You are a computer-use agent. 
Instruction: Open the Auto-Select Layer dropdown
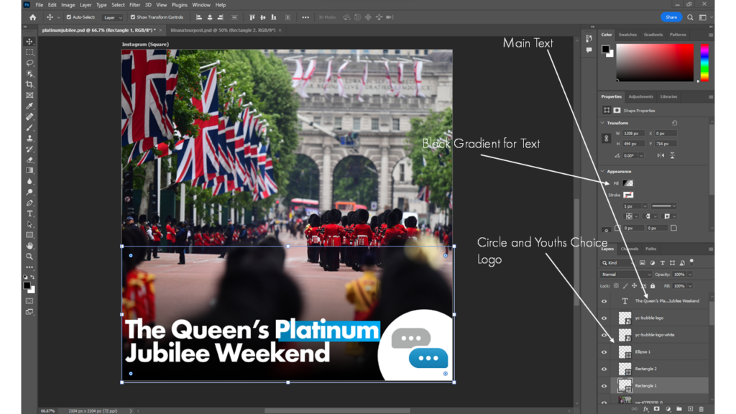click(111, 17)
